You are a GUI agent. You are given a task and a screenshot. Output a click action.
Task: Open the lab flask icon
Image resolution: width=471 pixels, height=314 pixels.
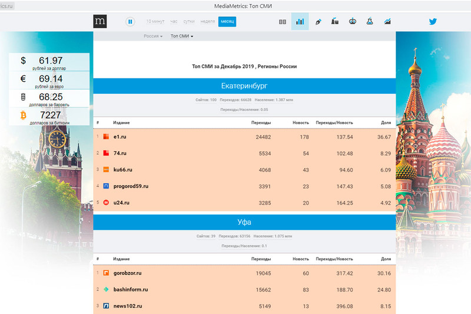click(370, 22)
